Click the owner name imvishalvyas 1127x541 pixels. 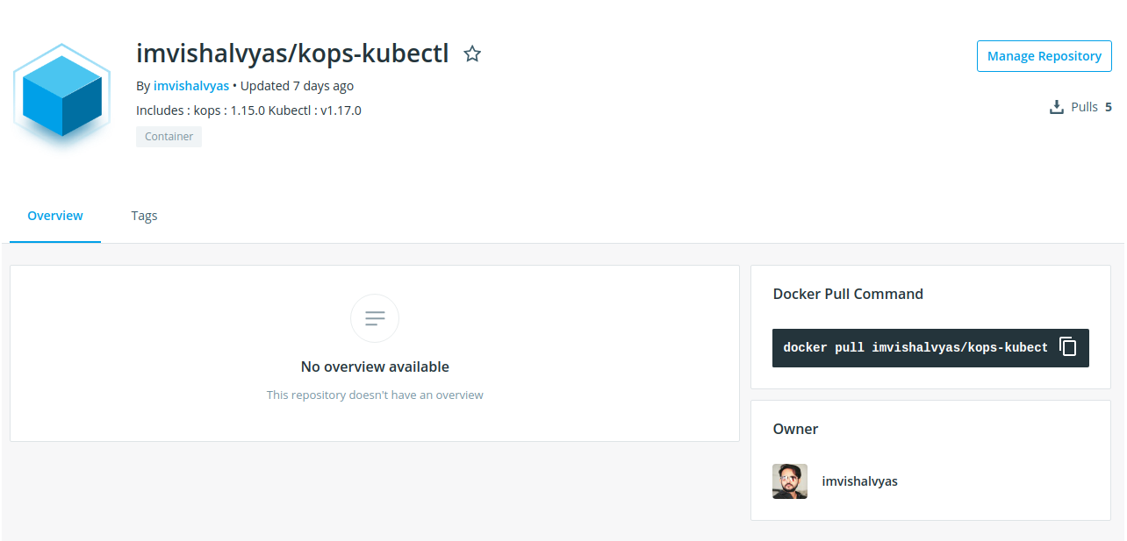pos(859,481)
